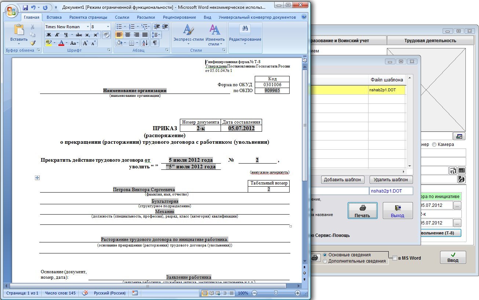Toggle the paragraph marks ¶ button
The height and width of the screenshot is (300, 479).
click(x=155, y=43)
